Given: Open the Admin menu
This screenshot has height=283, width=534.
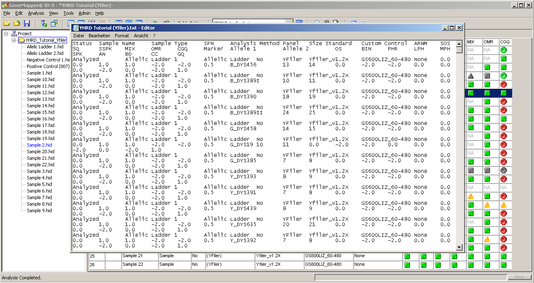Looking at the screenshot, I should (85, 13).
